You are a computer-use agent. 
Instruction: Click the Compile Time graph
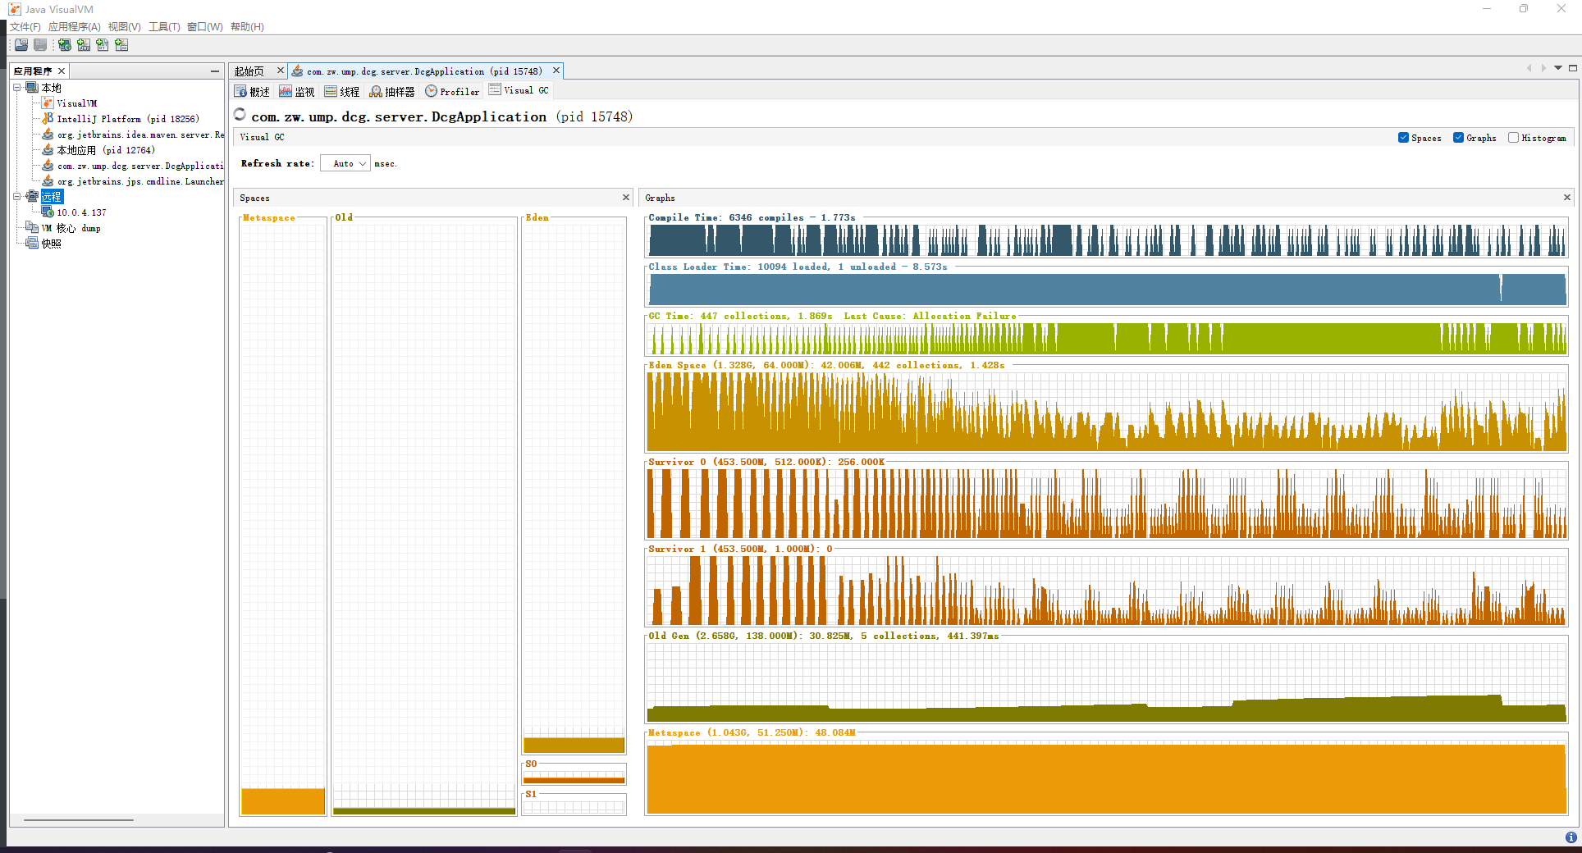pyautogui.click(x=1107, y=240)
